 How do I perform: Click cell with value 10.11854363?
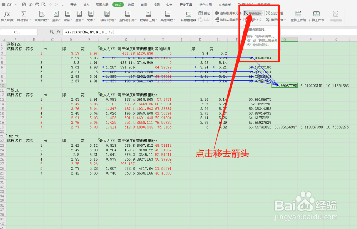point(337,85)
